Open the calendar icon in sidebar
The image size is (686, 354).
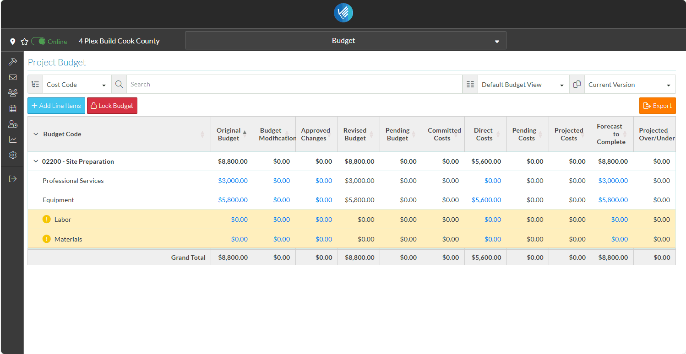[13, 108]
